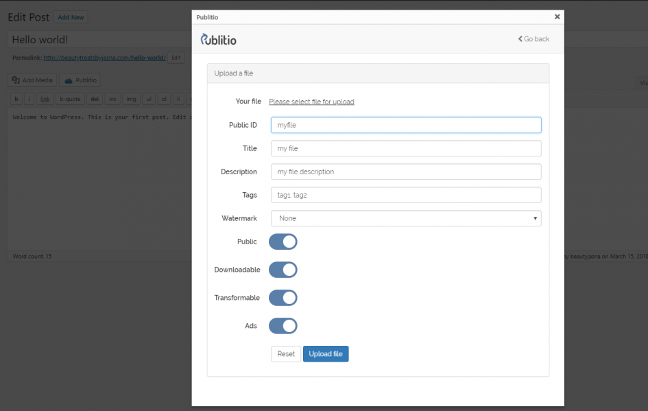The image size is (648, 411).
Task: Click into the Title text field
Action: tap(406, 148)
